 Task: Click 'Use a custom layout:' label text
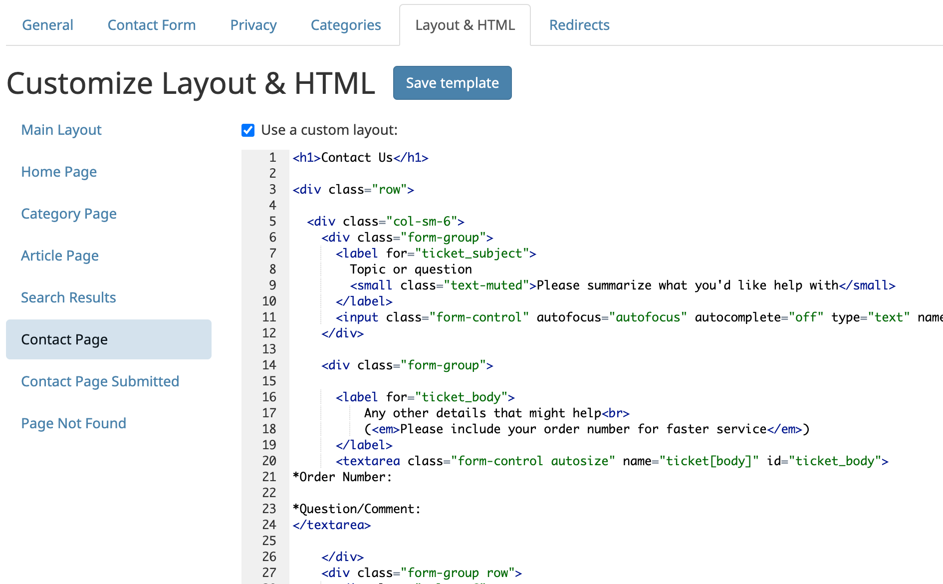329,130
